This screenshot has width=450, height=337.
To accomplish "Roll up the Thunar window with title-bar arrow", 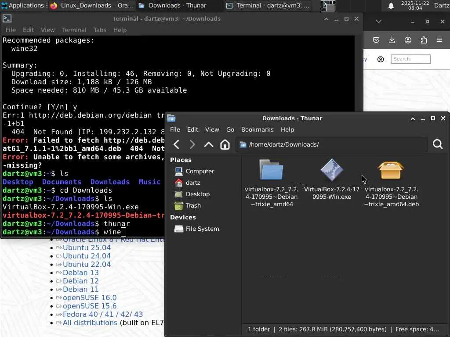I will point(413,118).
